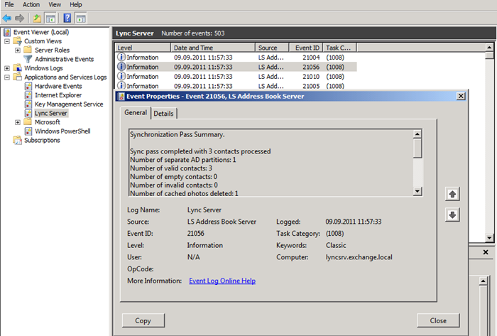
Task: Close the lower pane with X button
Action: coord(486,252)
